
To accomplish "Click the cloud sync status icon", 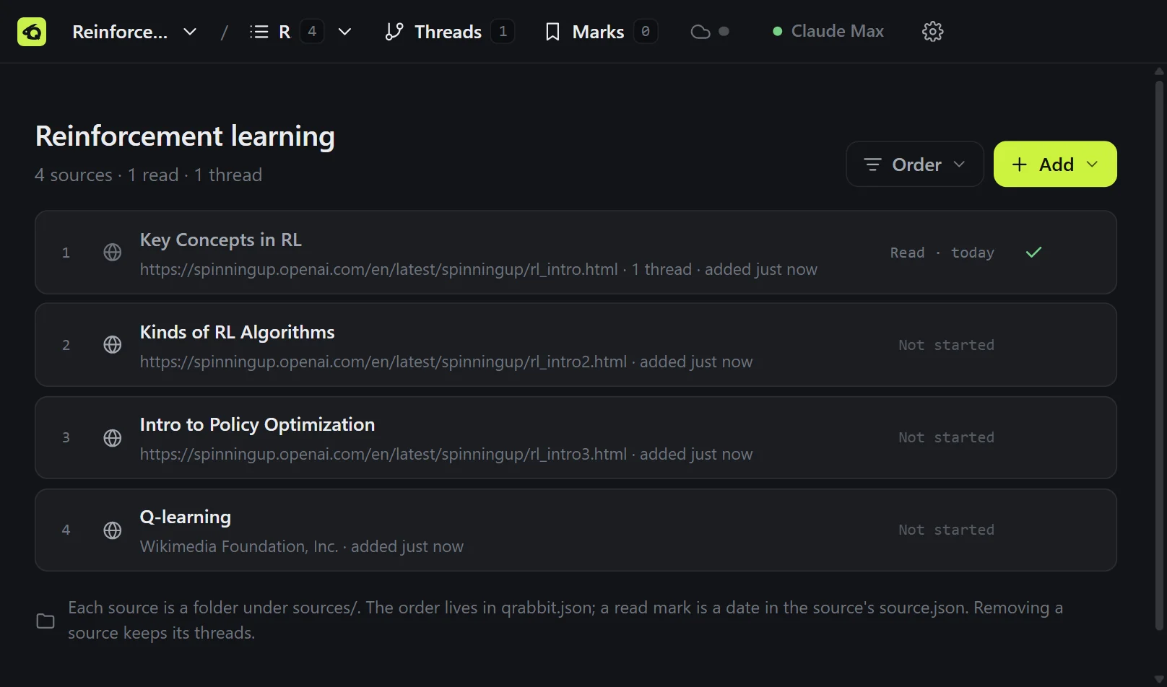I will pos(700,32).
